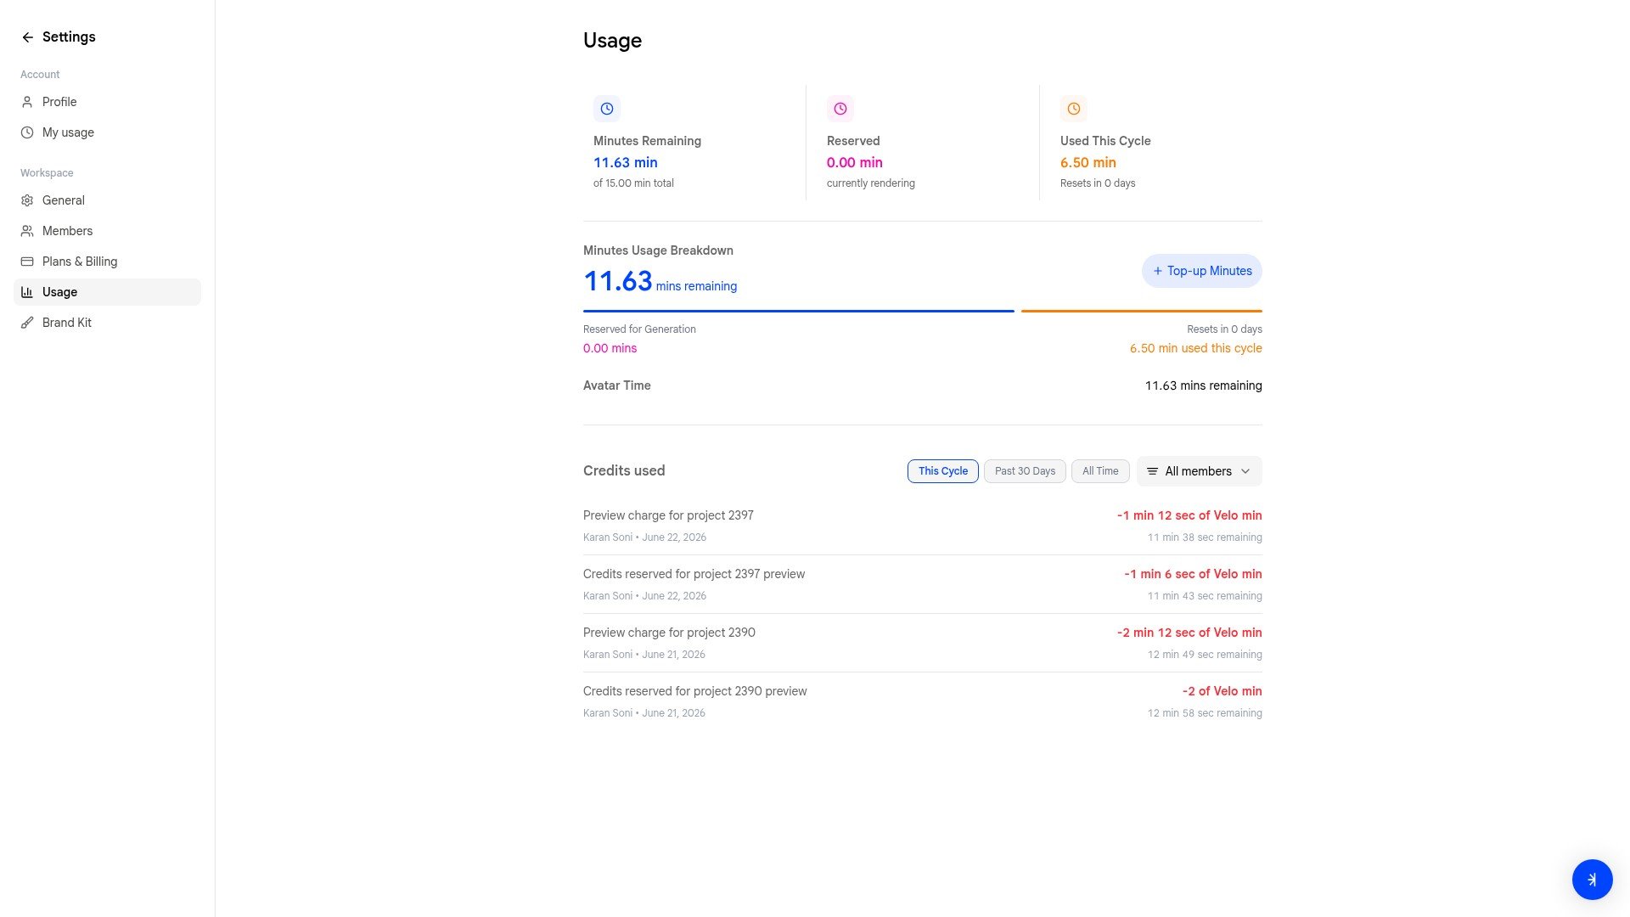Click the General gear icon
The image size is (1630, 917).
pos(27,200)
